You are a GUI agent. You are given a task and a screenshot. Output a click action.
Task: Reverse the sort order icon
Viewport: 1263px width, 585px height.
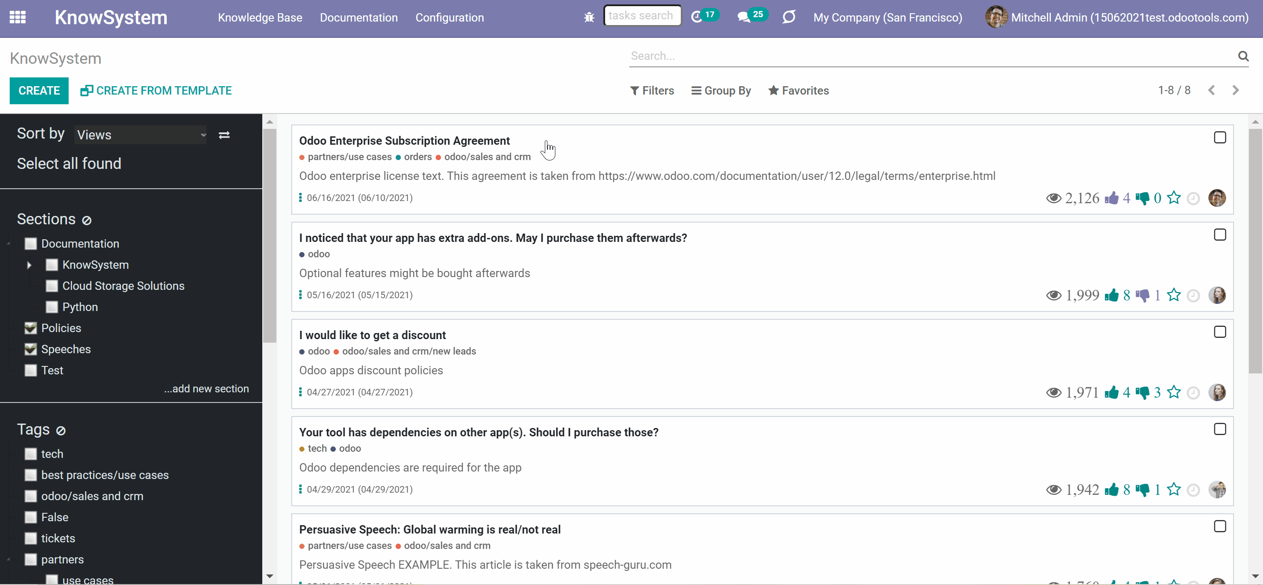click(x=224, y=135)
